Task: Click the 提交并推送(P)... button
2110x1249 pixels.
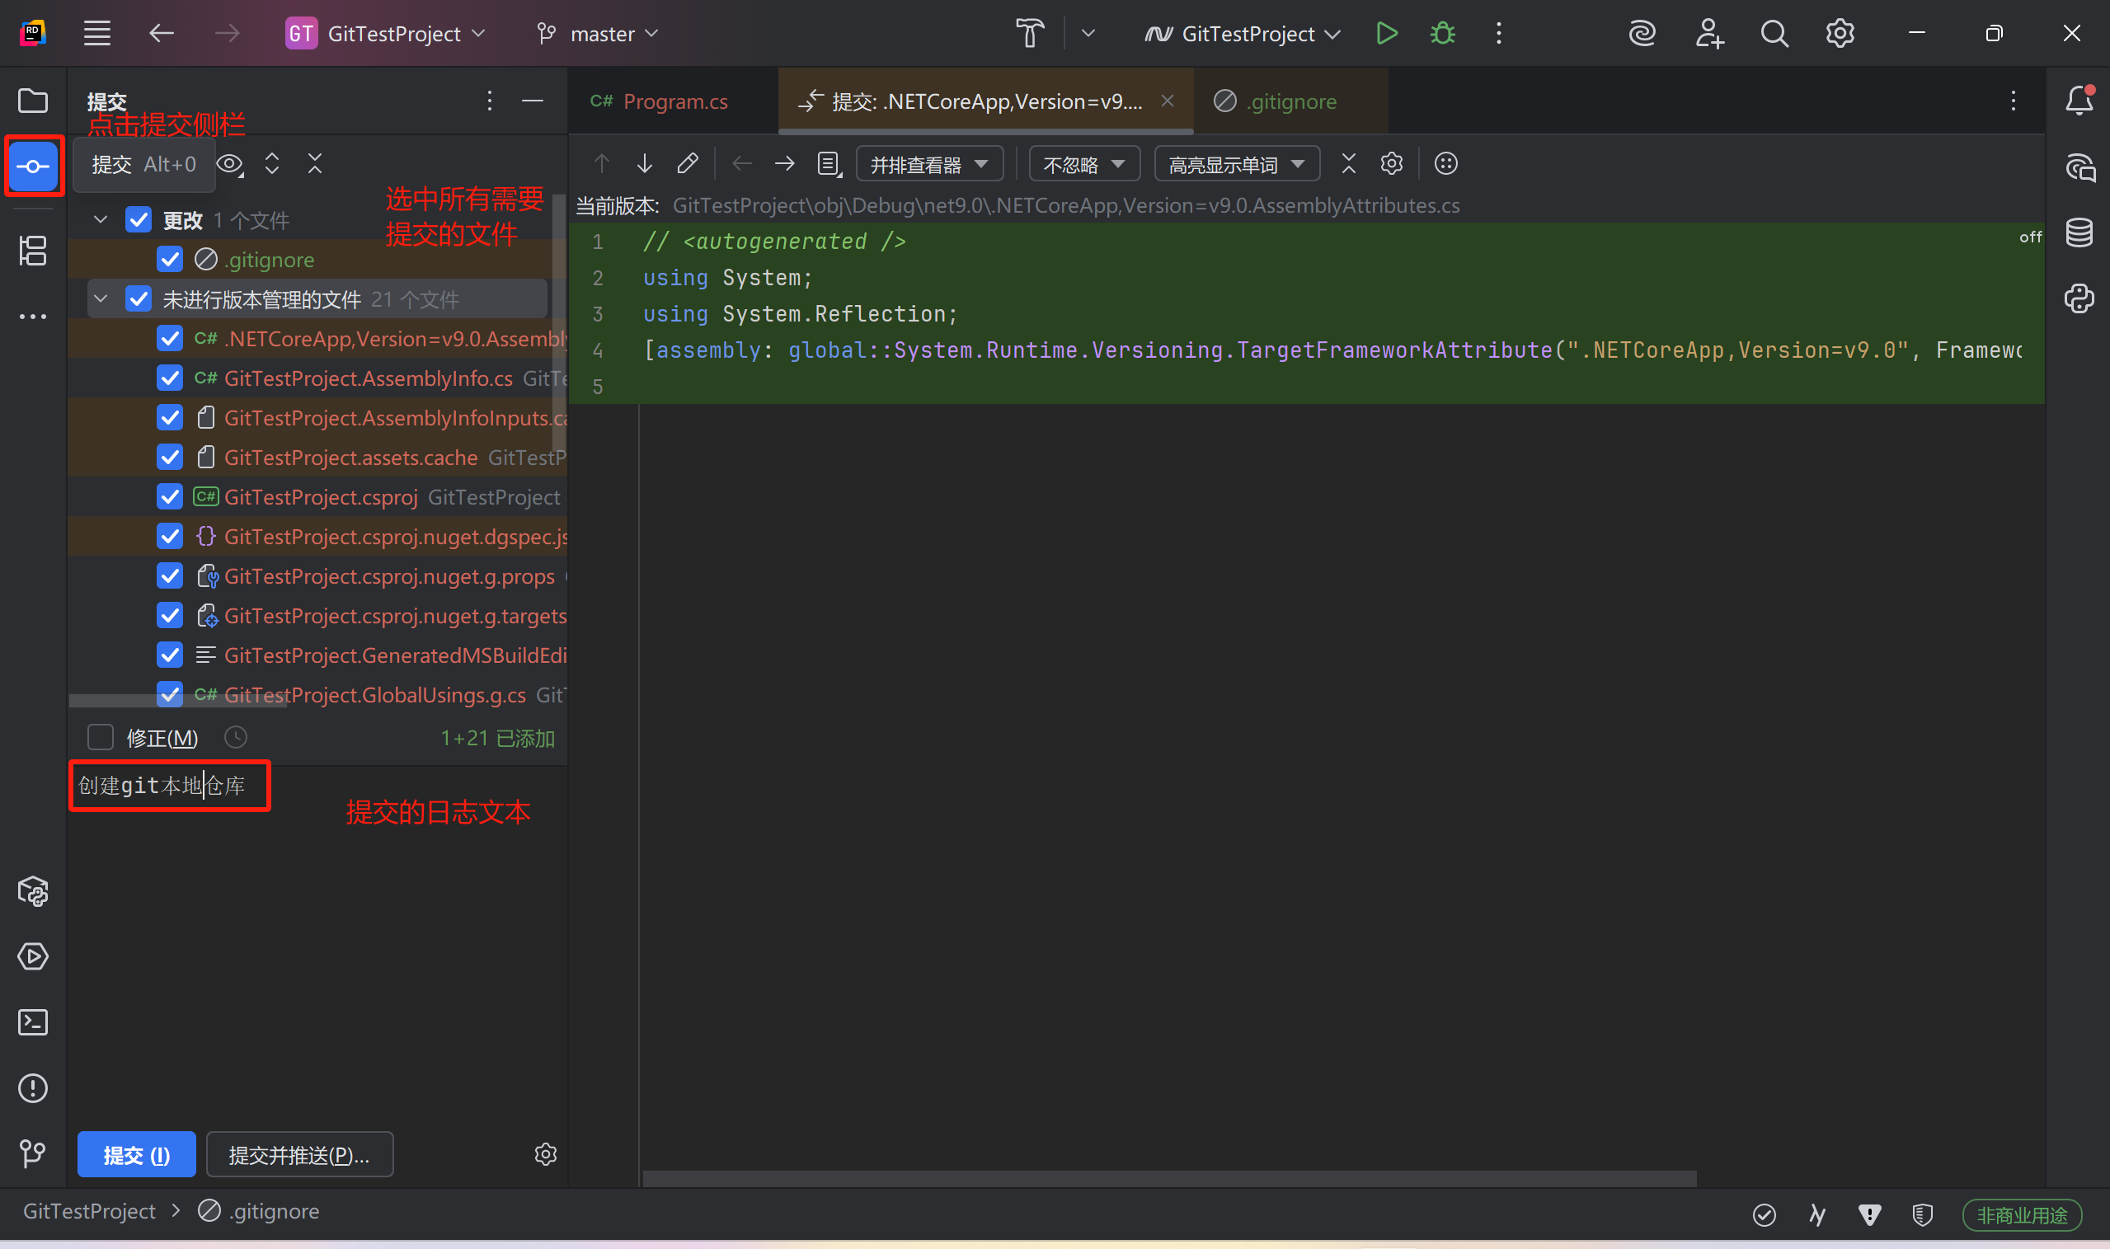Action: tap(298, 1155)
